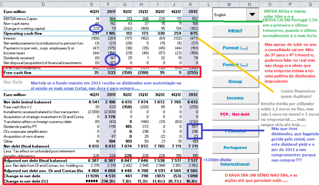The image size is (319, 185).
Task: Select column G header
Action: tap(125, 4)
